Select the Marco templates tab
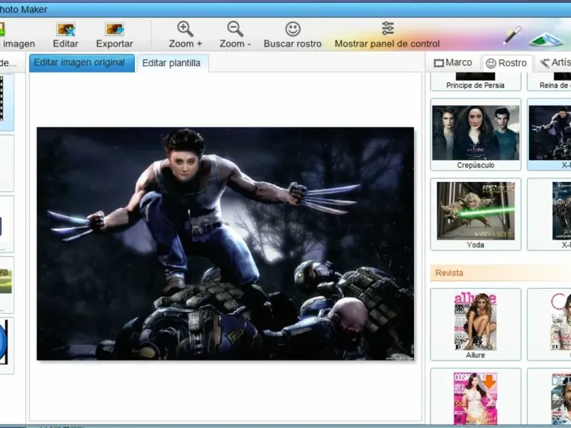 (x=453, y=63)
